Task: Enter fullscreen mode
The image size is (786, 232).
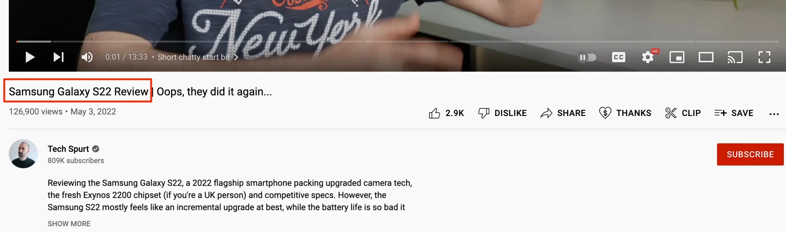Action: point(764,57)
